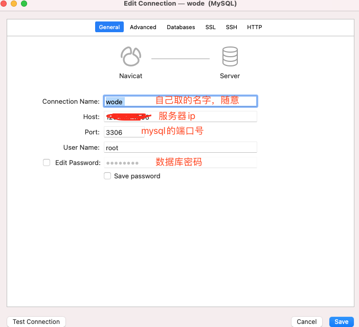Click the Port field showing 3306
Viewport: 359px width, 327px height.
[x=124, y=132]
